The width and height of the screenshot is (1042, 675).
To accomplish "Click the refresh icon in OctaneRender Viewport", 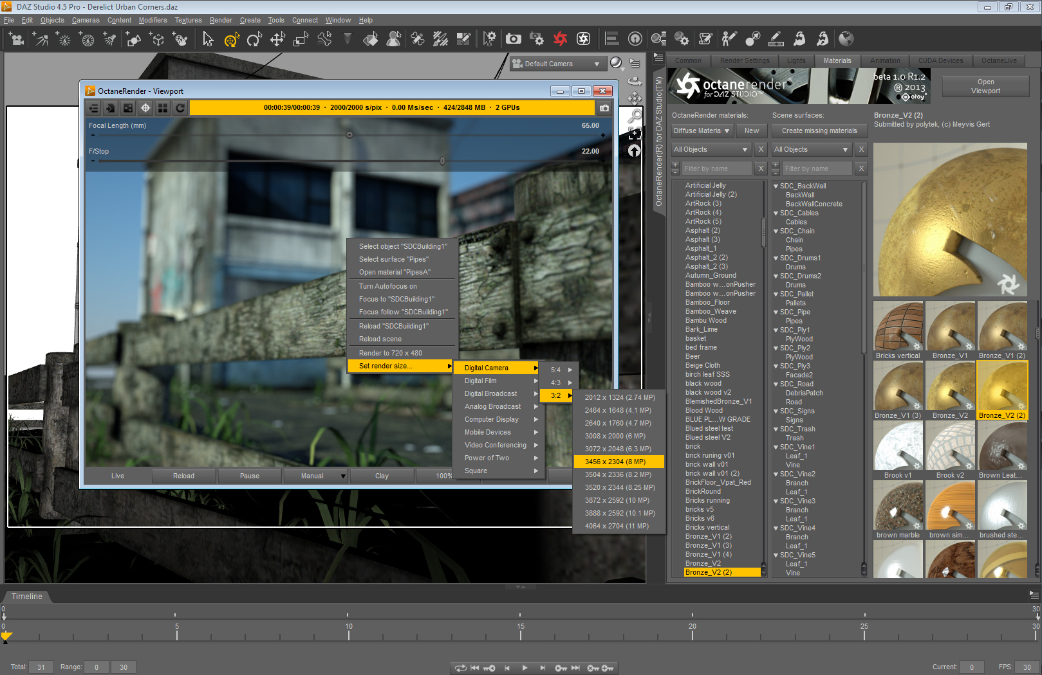I will pyautogui.click(x=180, y=108).
